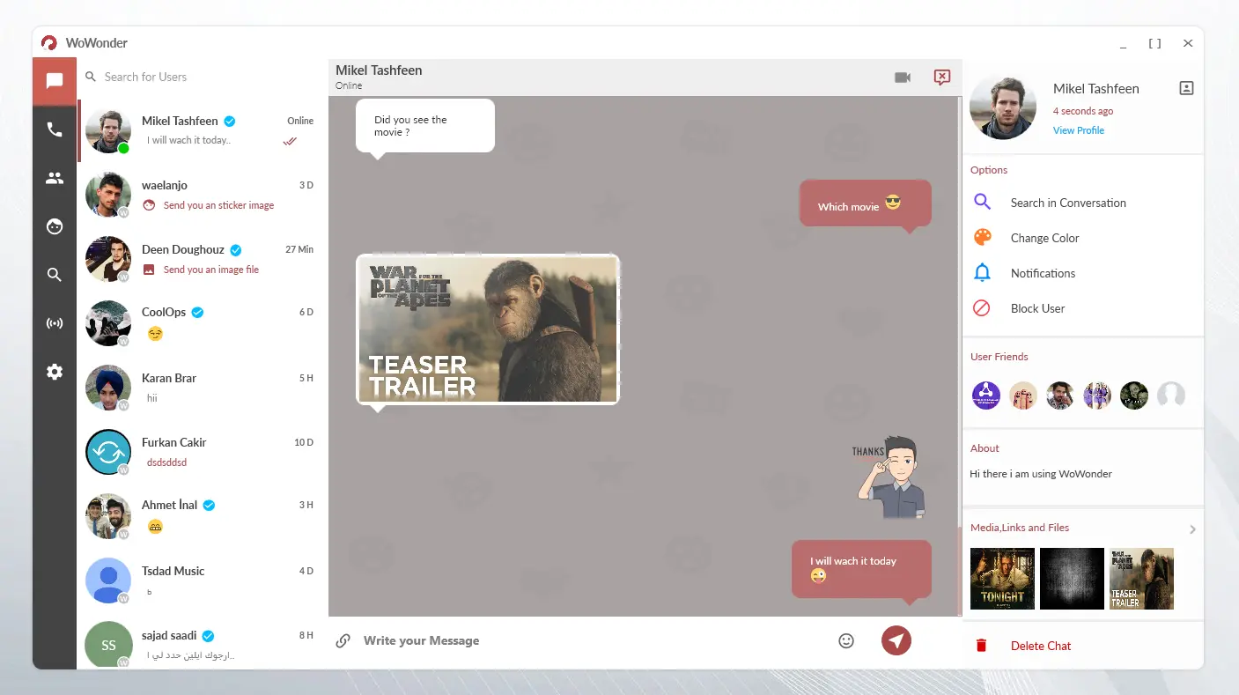
Task: Click the second friend avatar in User Friends
Action: [x=1023, y=396]
